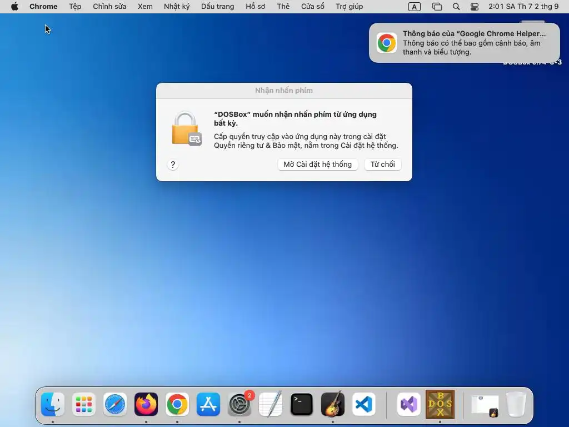Image resolution: width=569 pixels, height=427 pixels.
Task: Open purple Visual Studio icon in Dock
Action: 409,404
